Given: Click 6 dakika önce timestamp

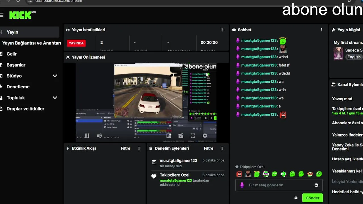Looking at the screenshot, I should pos(213,175).
